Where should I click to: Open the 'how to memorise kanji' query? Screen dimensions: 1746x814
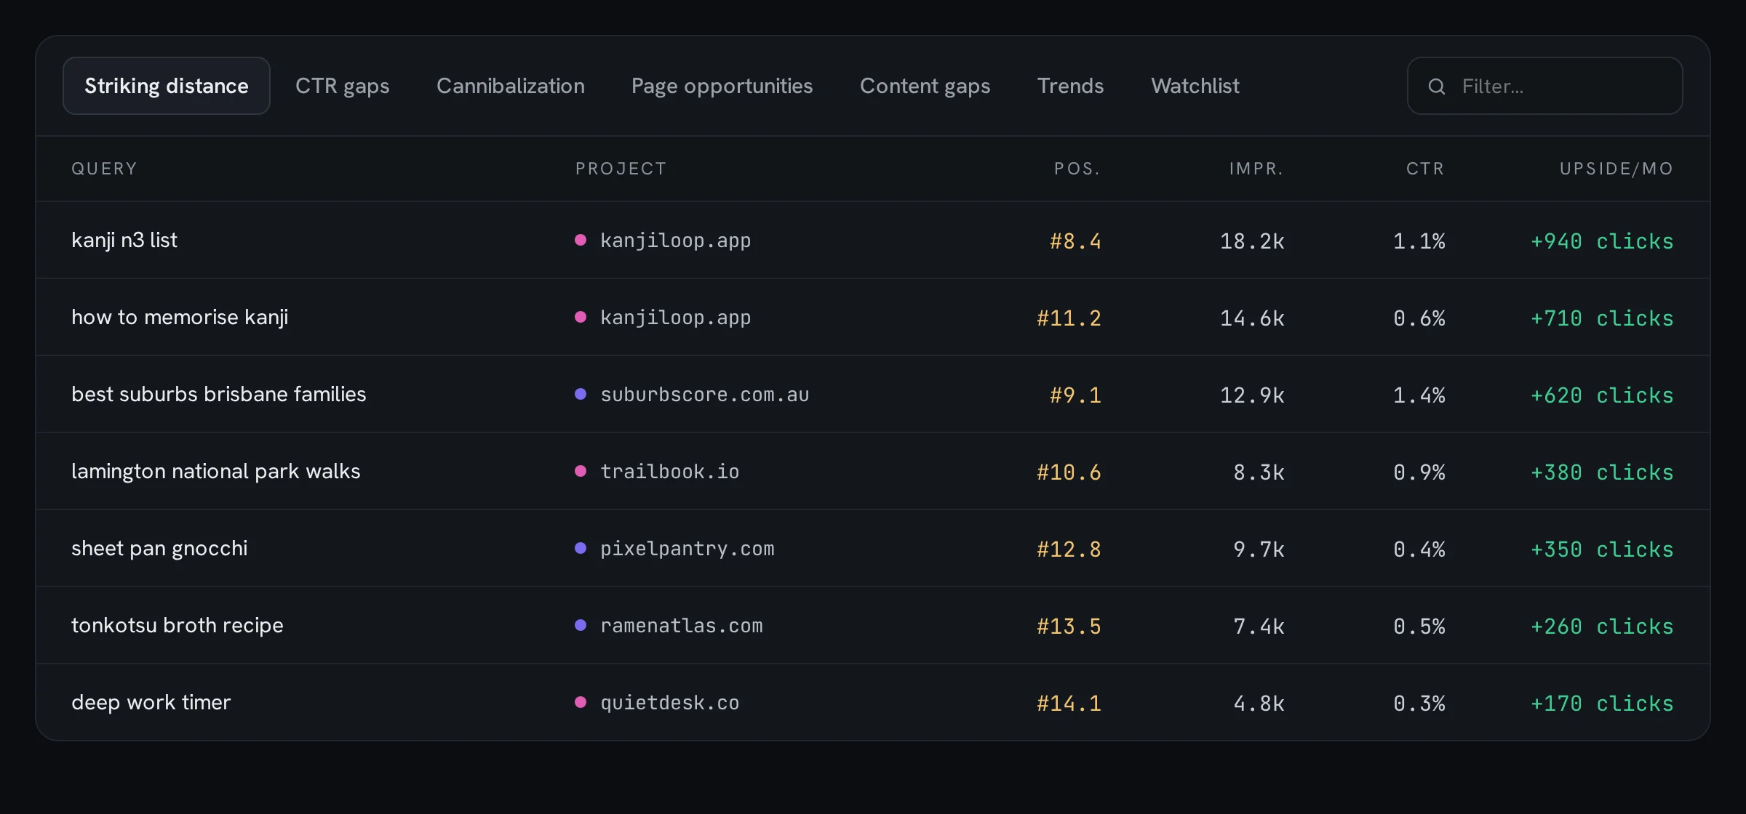180,317
